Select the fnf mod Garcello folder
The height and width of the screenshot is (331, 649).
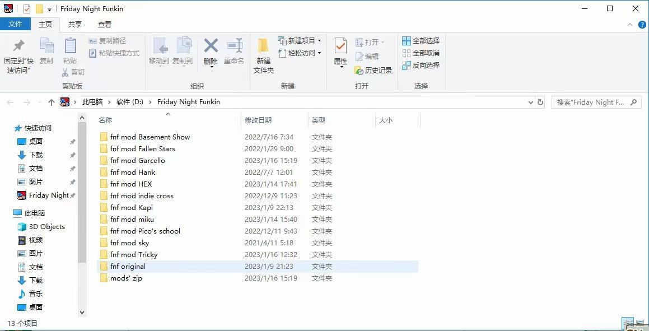pos(258,161)
